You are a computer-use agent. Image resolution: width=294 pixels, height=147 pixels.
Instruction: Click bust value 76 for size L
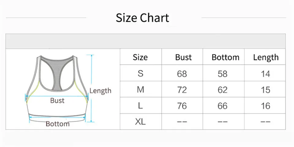click(182, 106)
